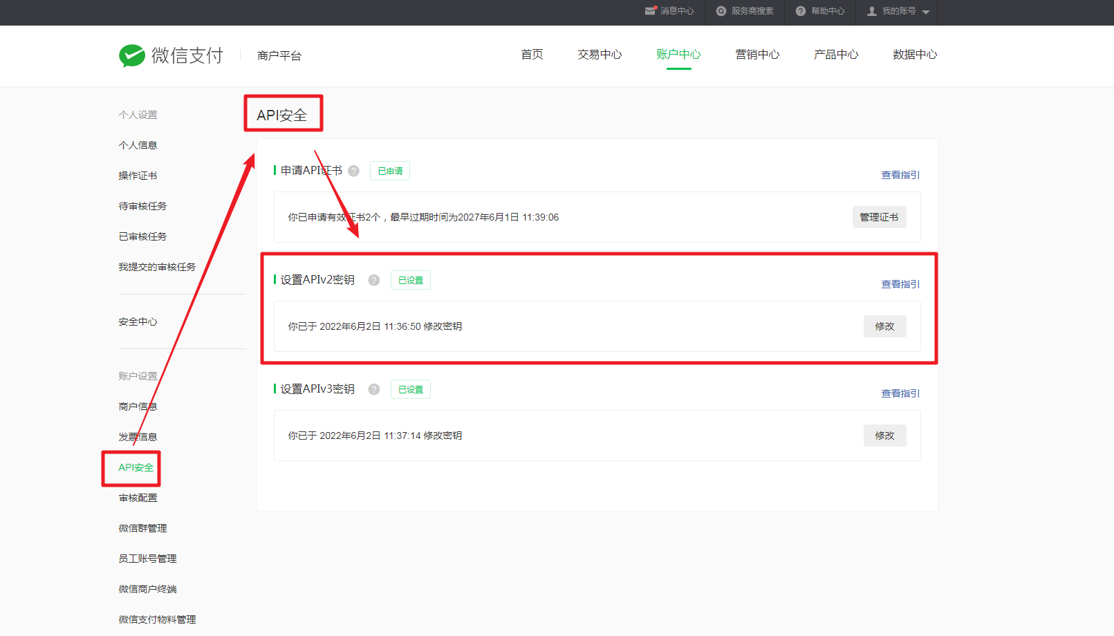Image resolution: width=1114 pixels, height=636 pixels.
Task: Open 我提交的审核任务 in sidebar
Action: 157,267
